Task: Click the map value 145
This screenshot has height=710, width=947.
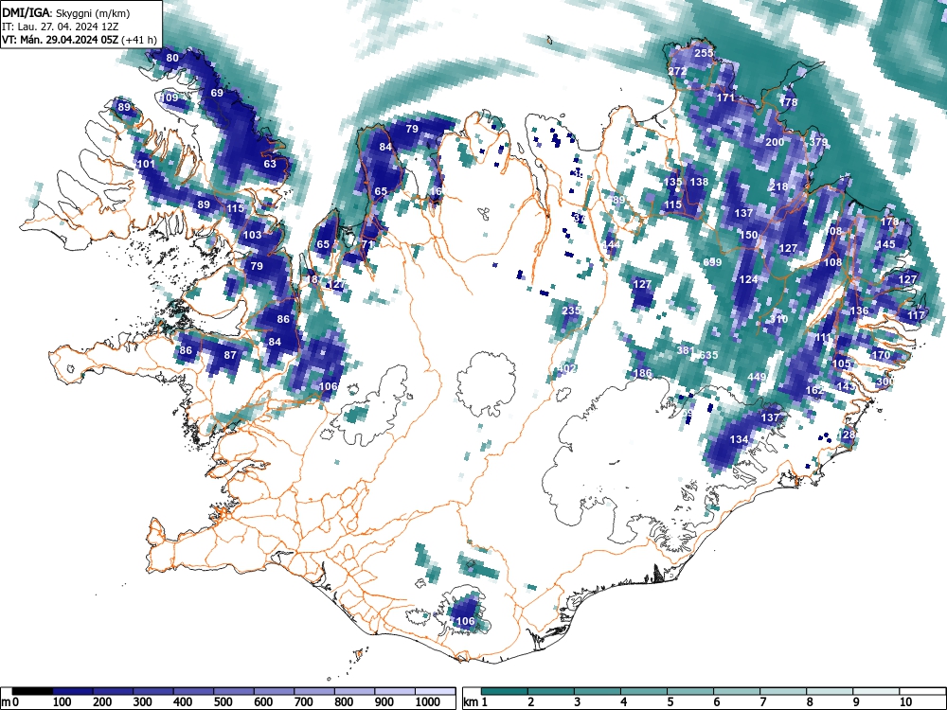Action: click(x=886, y=244)
